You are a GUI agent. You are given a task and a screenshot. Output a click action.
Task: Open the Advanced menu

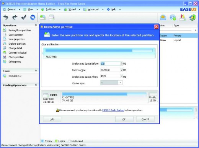[x=93, y=10]
